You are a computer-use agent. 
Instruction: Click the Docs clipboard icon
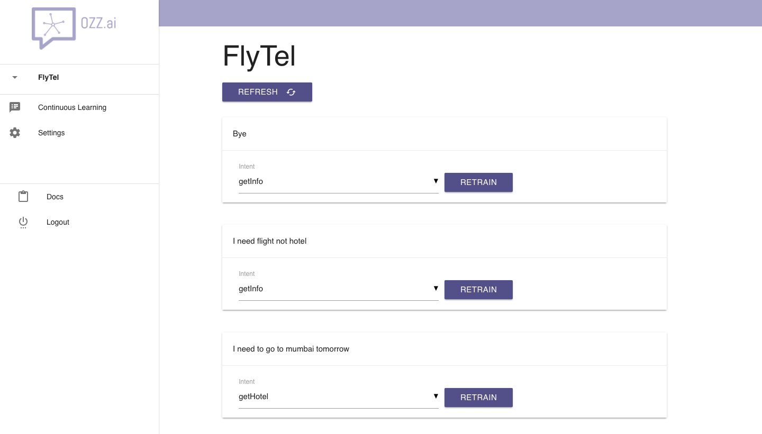click(23, 197)
